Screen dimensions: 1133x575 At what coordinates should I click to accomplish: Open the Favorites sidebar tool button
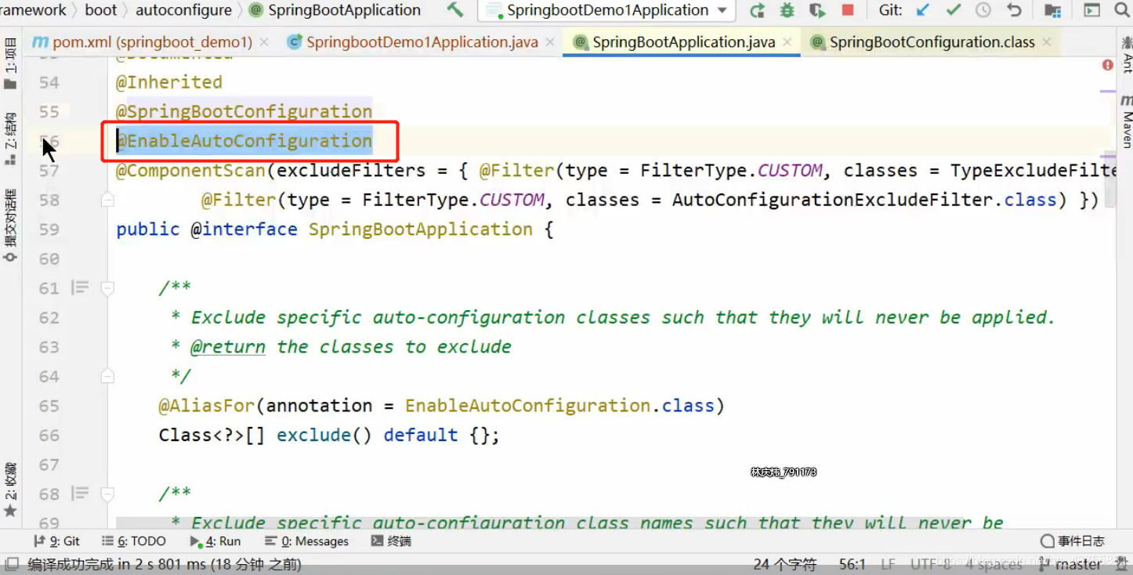10,489
